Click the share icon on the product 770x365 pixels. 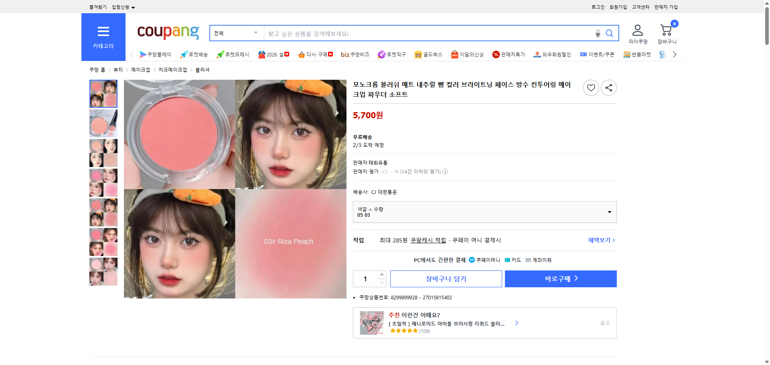pyautogui.click(x=608, y=88)
